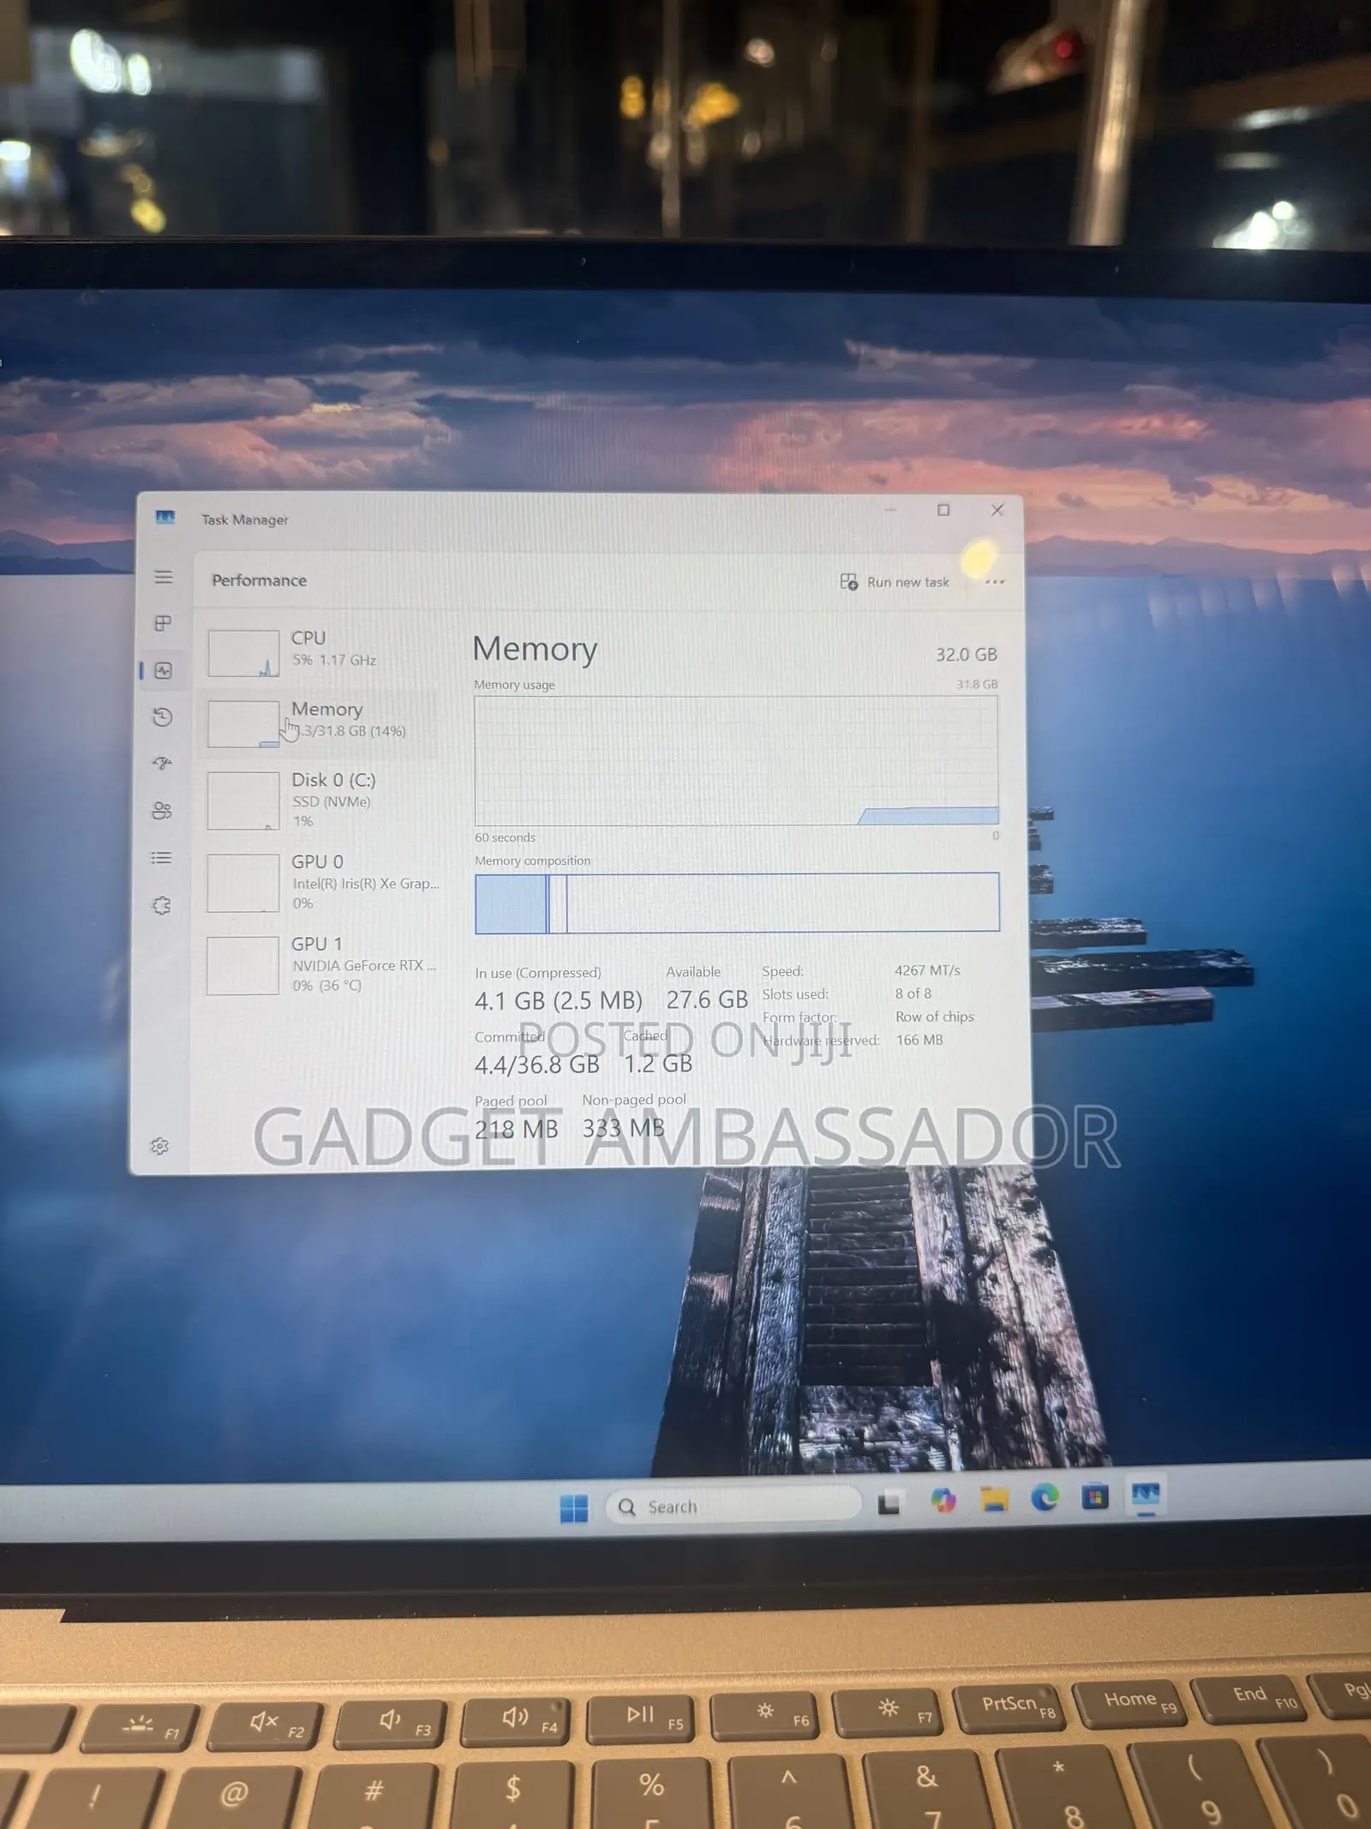Open the App history icon in sidebar
The height and width of the screenshot is (1829, 1371).
[x=163, y=717]
